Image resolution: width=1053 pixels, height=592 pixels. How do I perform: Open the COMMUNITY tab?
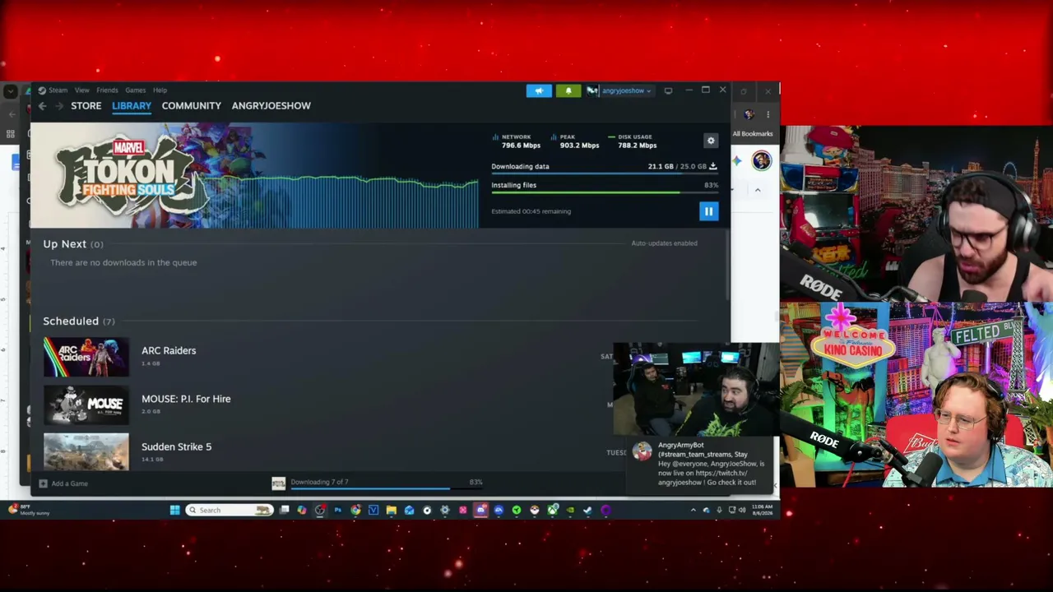[192, 105]
